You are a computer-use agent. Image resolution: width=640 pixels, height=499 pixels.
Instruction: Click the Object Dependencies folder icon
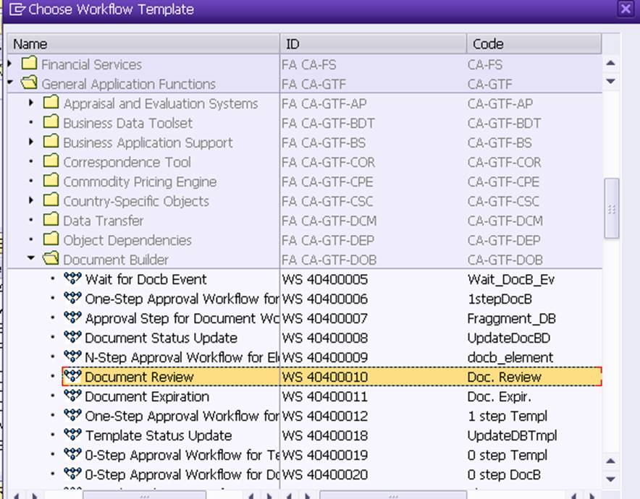(x=51, y=239)
